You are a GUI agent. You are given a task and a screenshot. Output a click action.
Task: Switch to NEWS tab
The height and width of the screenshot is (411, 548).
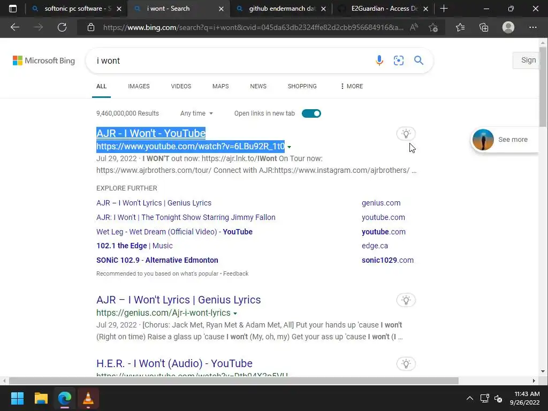tap(258, 86)
